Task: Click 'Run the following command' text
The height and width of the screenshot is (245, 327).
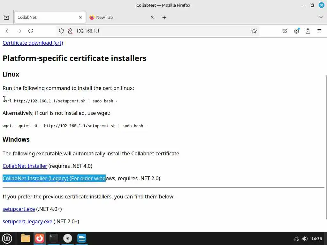Action: (68, 88)
